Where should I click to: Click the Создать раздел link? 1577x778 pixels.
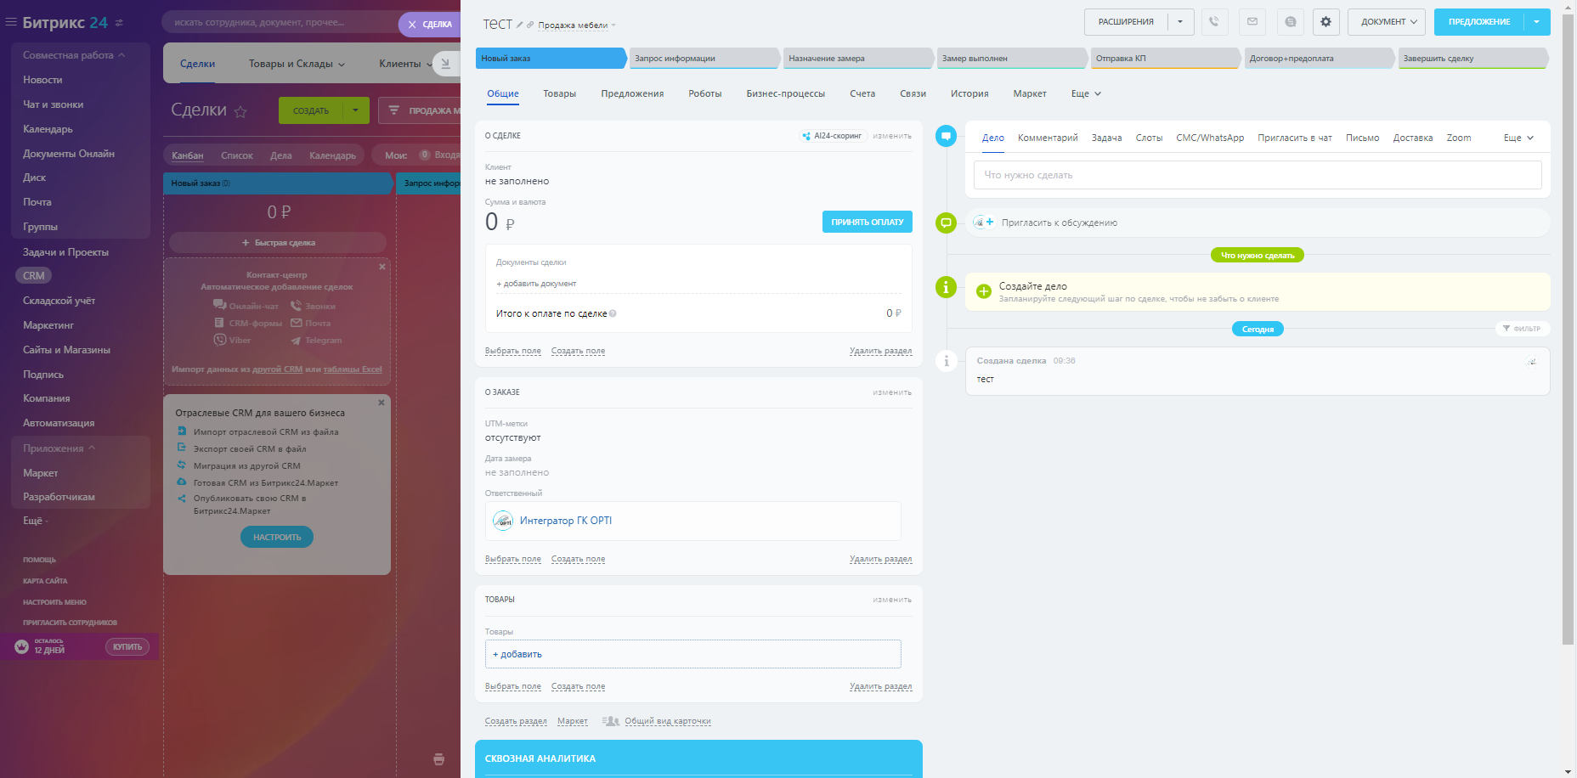[516, 721]
